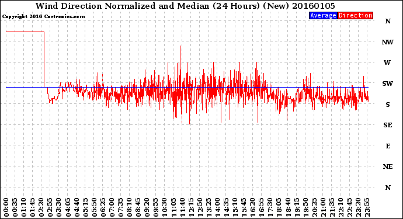Click the 22:10 time label
403x219 pixels.
(341, 207)
